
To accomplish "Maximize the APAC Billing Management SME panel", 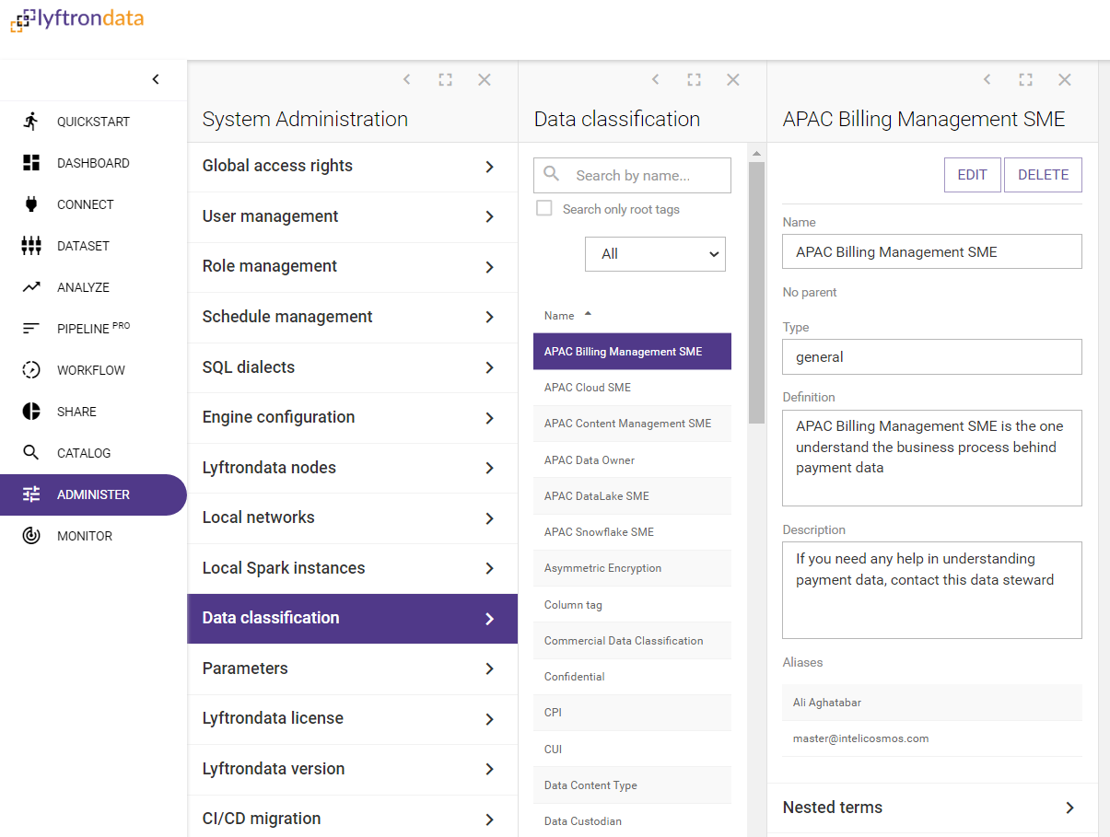I will (1026, 80).
